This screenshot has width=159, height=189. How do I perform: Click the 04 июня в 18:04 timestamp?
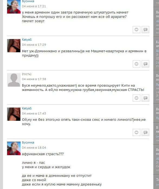click(34, 148)
